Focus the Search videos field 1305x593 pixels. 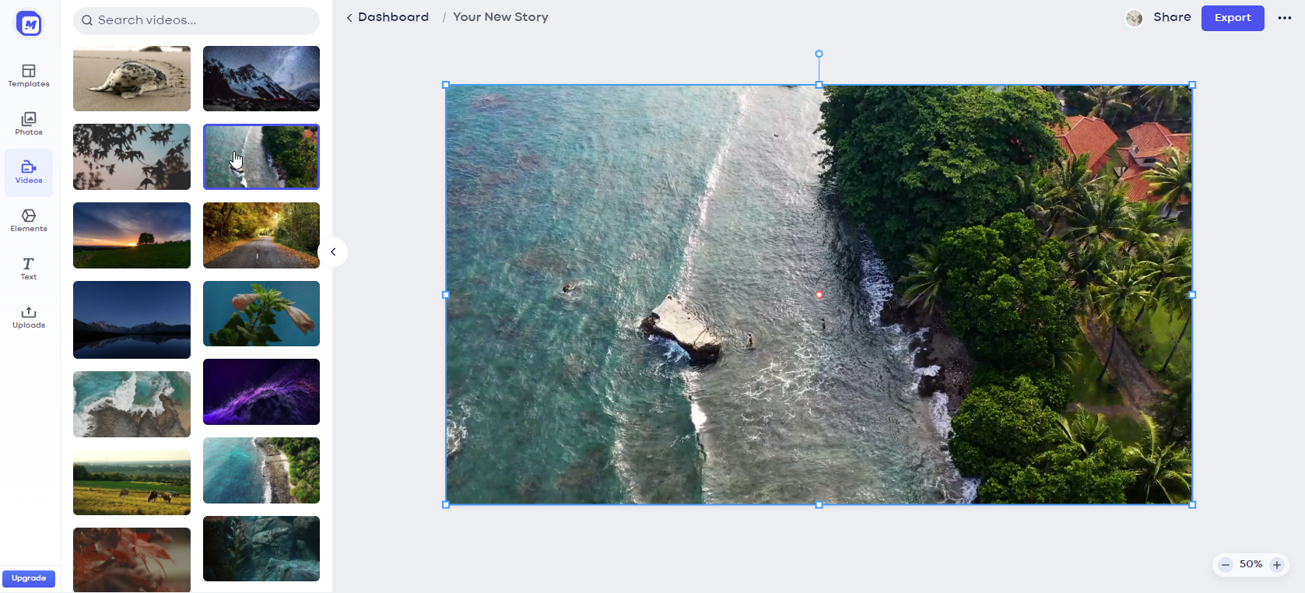tap(196, 20)
